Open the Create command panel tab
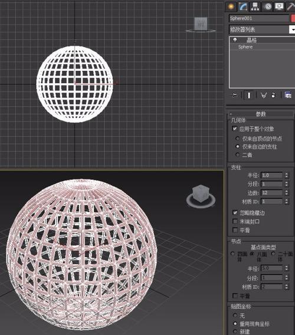Viewport: 295px width, 335px height. pos(231,6)
